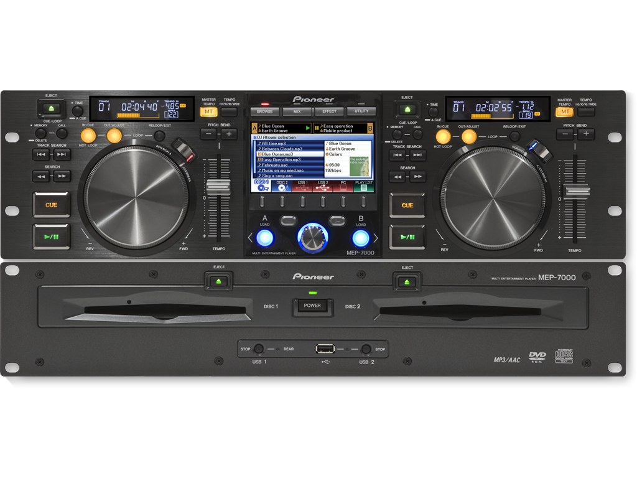The image size is (637, 478).
Task: Click the Disc 2 eject button on drive unit
Action: click(407, 281)
